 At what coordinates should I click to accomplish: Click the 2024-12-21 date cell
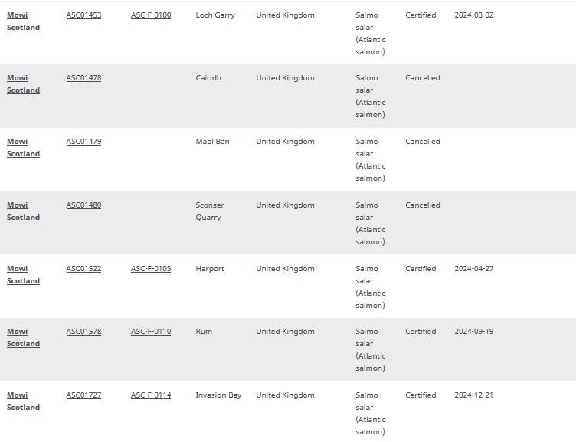[473, 395]
